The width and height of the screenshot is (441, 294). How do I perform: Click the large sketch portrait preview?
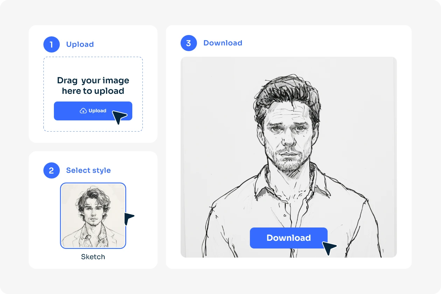point(289,157)
